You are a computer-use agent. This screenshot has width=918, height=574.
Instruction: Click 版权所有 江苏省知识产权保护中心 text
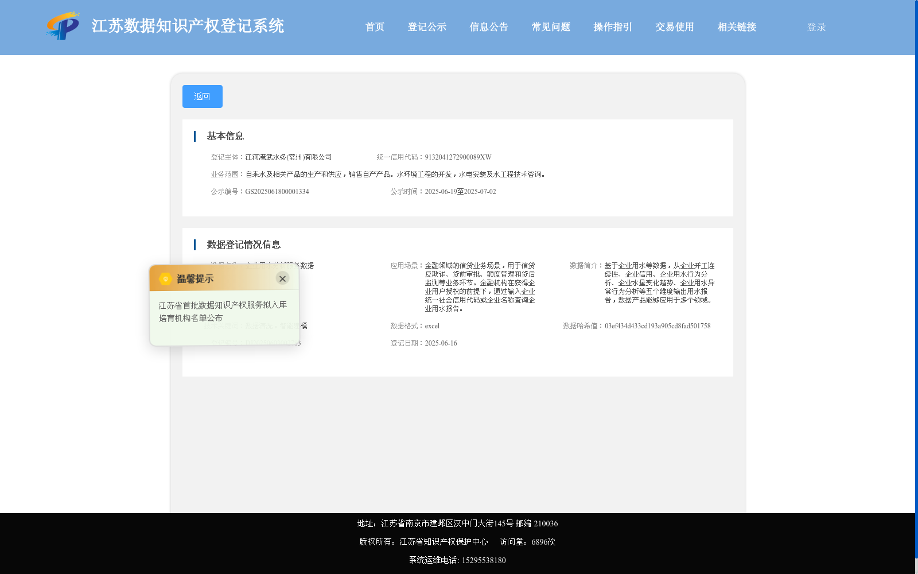tap(423, 542)
